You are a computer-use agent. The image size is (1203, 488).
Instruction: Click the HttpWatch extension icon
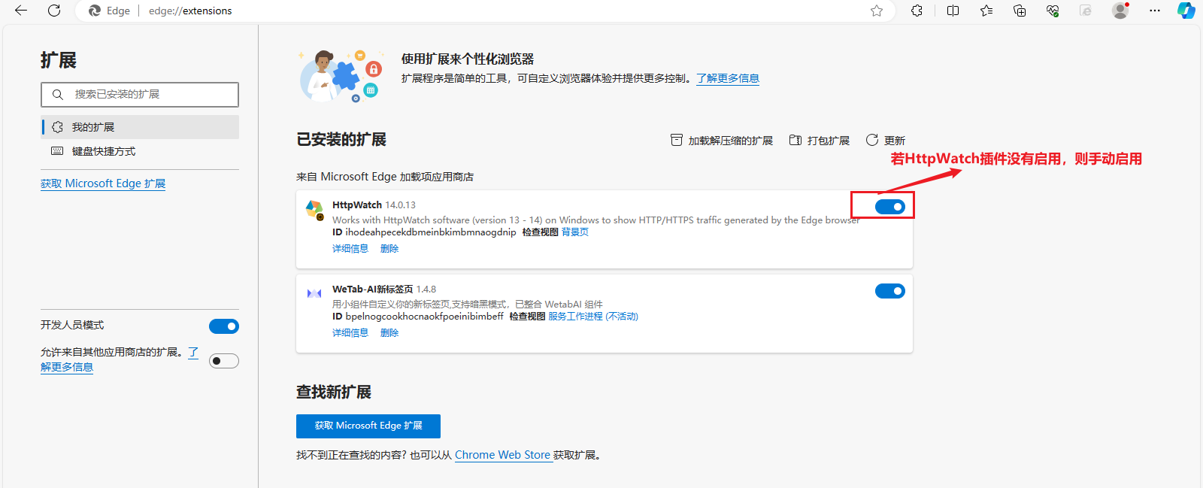[x=314, y=210]
